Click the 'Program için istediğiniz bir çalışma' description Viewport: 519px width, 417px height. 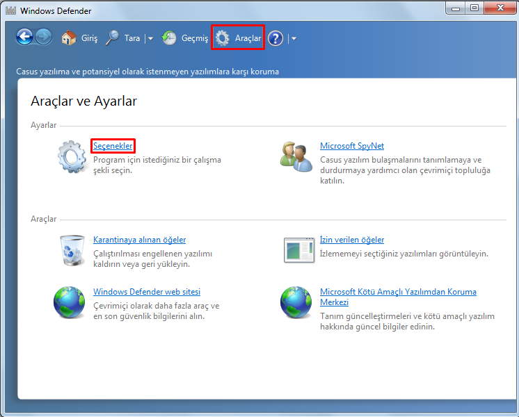pos(157,160)
